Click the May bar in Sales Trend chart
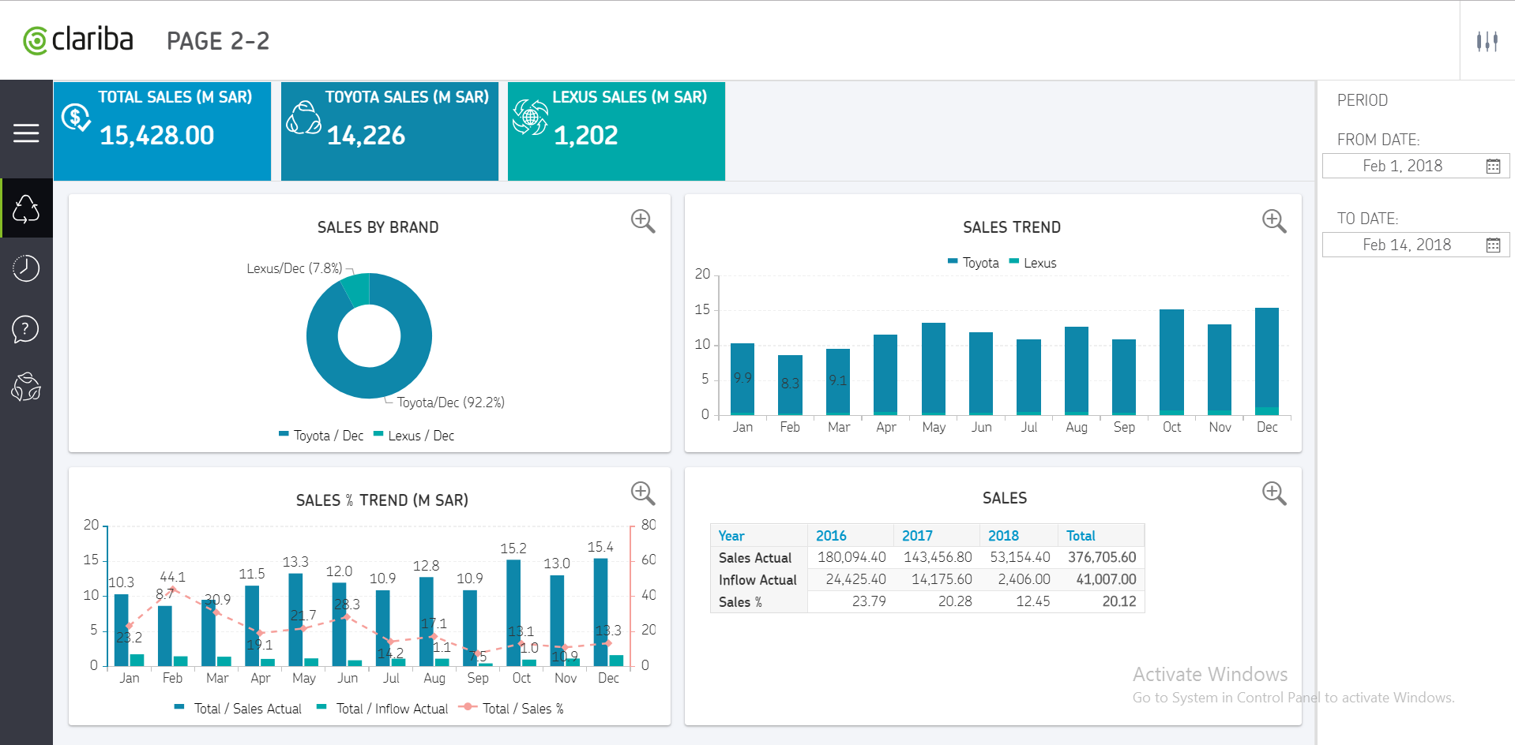The width and height of the screenshot is (1515, 745). [934, 369]
